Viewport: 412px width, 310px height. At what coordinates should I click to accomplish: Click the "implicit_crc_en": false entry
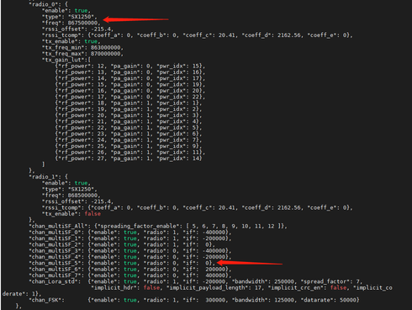(x=308, y=288)
